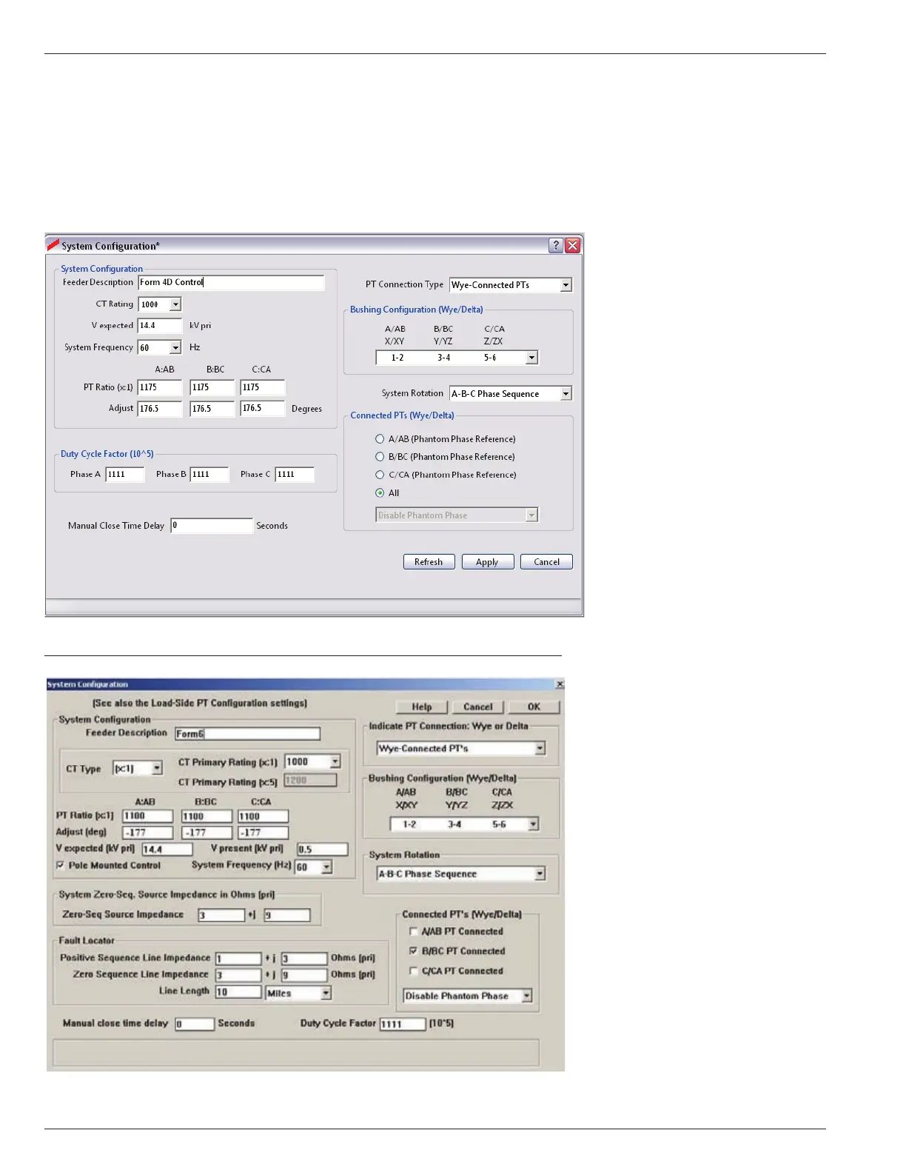Select B/BC Phantom Phase Reference radio
The image size is (906, 1173).
pyautogui.click(x=380, y=457)
